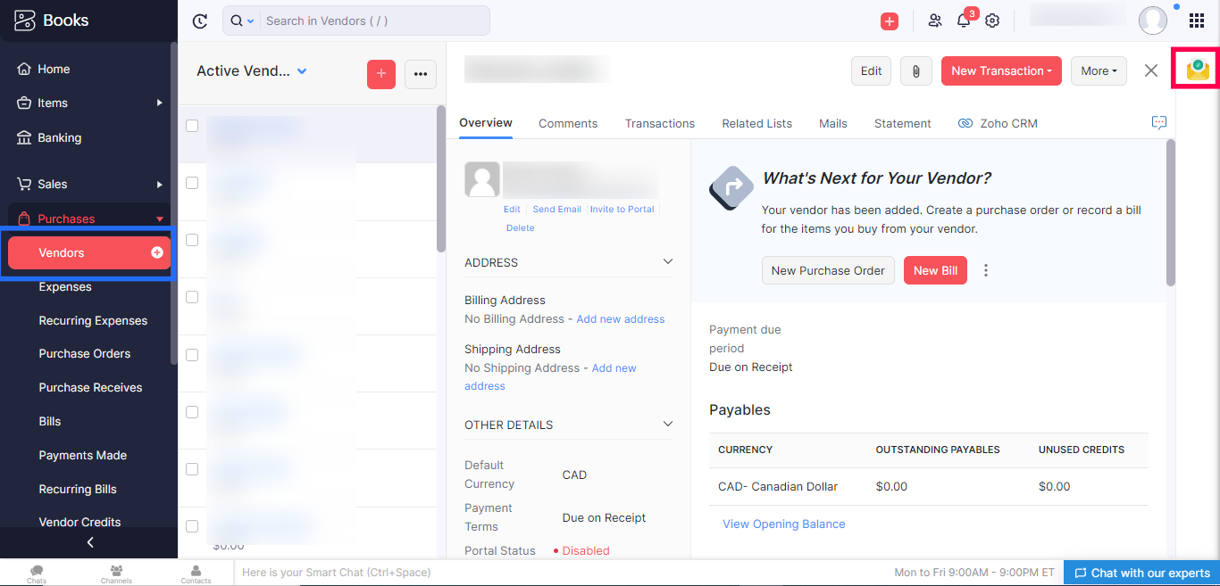Image resolution: width=1220 pixels, height=586 pixels.
Task: Click the vendor details panel scrollbar
Action: point(1171,213)
